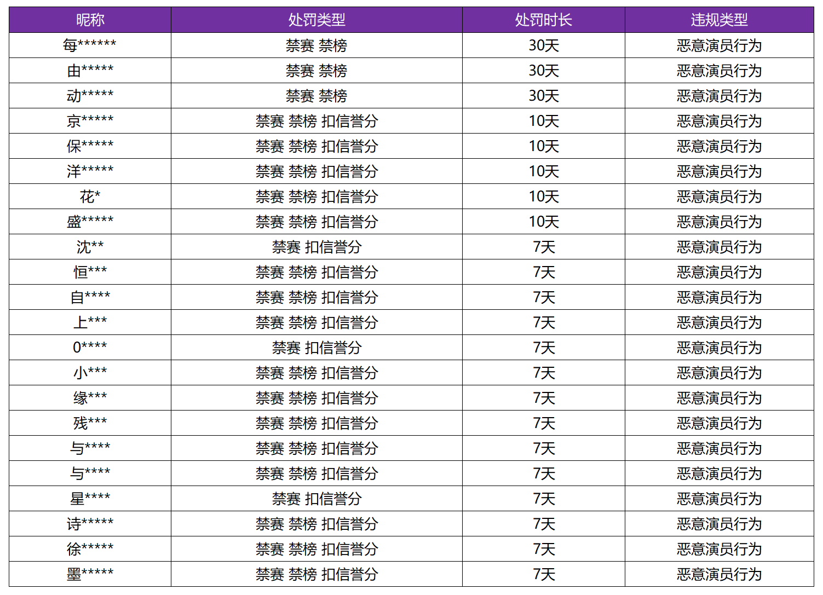Click 禁赛 禁榜 扣信誉分 in the 小*** row
The image size is (823, 595).
tap(316, 373)
